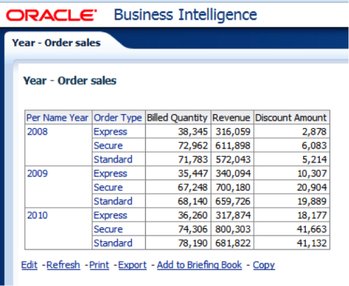Click the Copy link

(263, 265)
